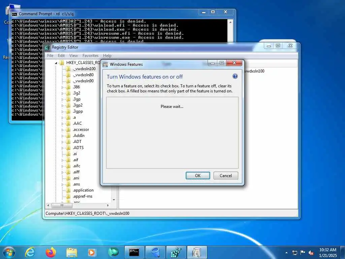Image resolution: width=345 pixels, height=259 pixels.
Task: Open the File menu in Registry Editor
Action: click(50, 56)
